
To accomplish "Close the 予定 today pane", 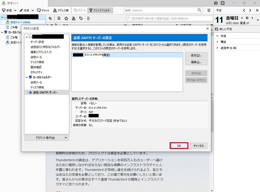I will coord(257,10).
